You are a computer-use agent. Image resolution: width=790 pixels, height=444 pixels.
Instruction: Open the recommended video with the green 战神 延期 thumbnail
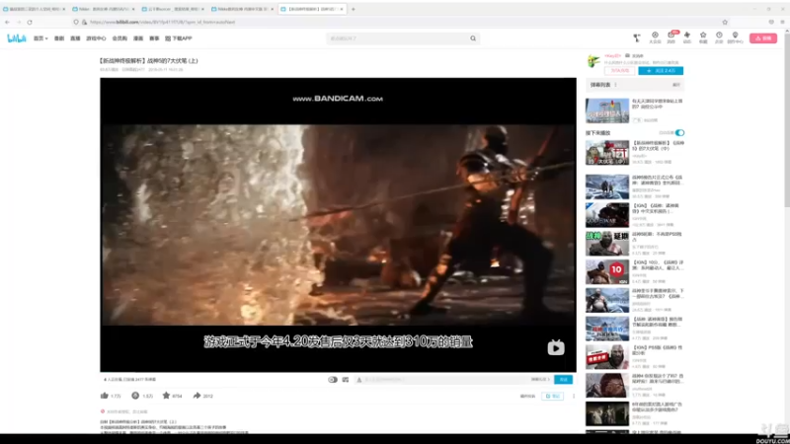[607, 244]
